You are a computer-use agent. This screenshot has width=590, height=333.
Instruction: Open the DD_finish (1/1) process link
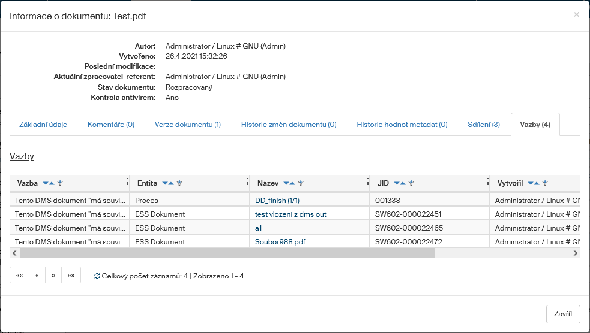click(x=277, y=201)
